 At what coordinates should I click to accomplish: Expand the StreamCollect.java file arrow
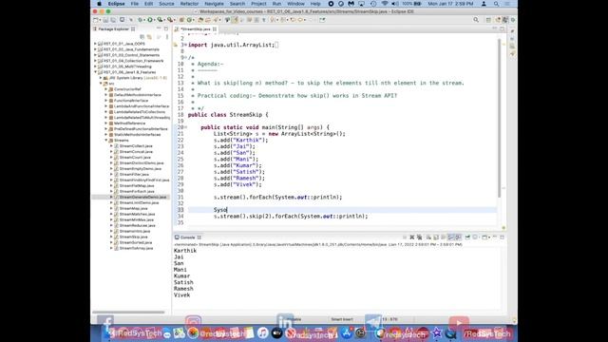pyautogui.click(x=112, y=146)
